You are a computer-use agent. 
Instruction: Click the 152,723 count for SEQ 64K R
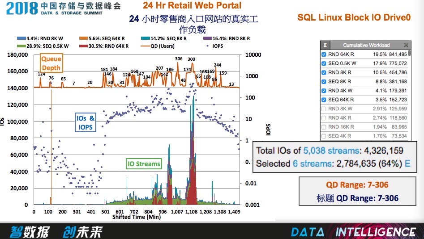point(398,100)
